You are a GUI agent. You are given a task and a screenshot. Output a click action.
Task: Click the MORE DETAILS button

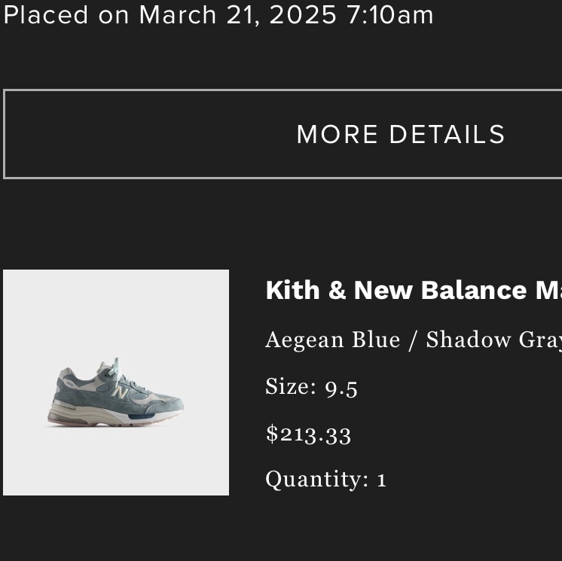[400, 135]
